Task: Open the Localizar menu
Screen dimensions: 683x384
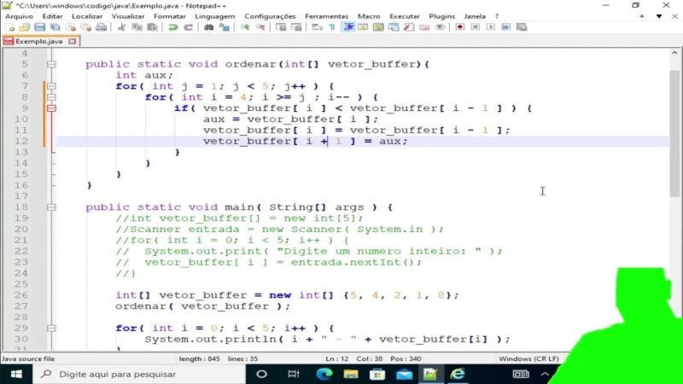Action: pyautogui.click(x=87, y=16)
